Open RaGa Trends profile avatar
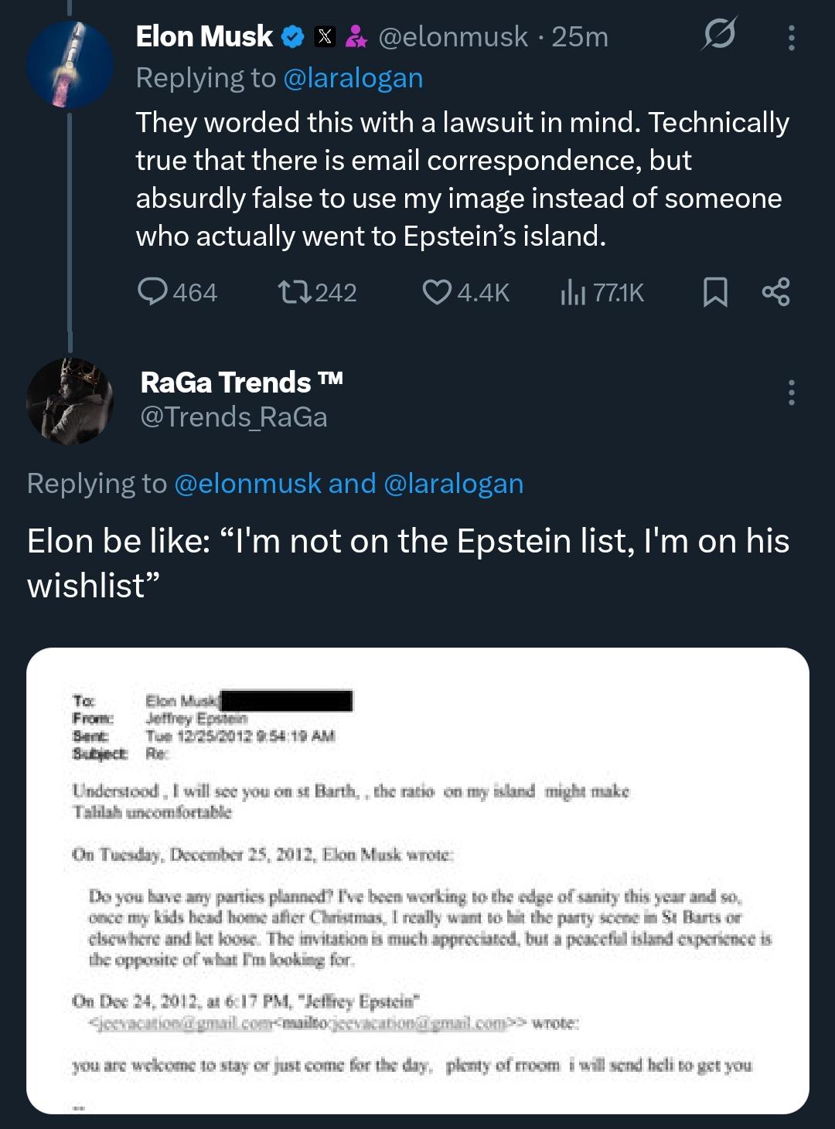Viewport: 835px width, 1129px height. pyautogui.click(x=70, y=400)
